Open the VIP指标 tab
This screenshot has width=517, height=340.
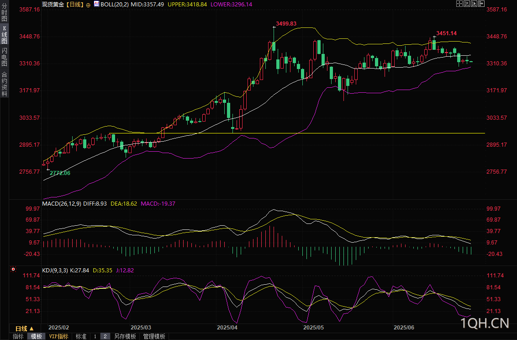tap(58, 336)
